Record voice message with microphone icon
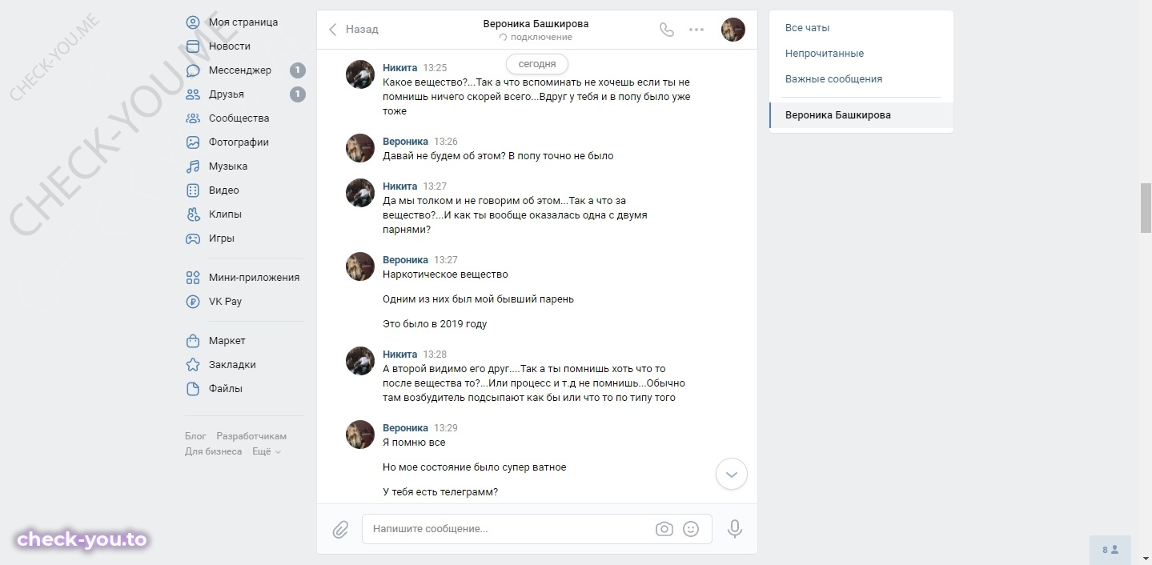This screenshot has height=565, width=1152. click(x=734, y=529)
